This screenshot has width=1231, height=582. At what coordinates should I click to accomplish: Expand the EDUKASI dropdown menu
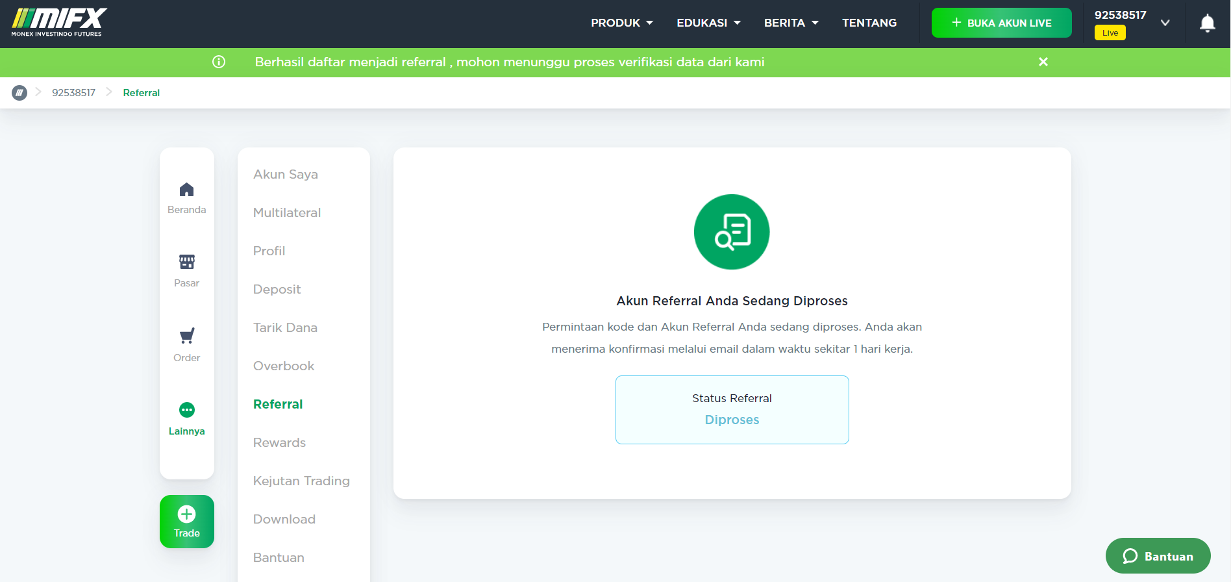(708, 23)
